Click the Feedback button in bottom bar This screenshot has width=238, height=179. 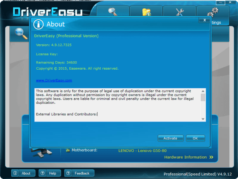[79, 173]
